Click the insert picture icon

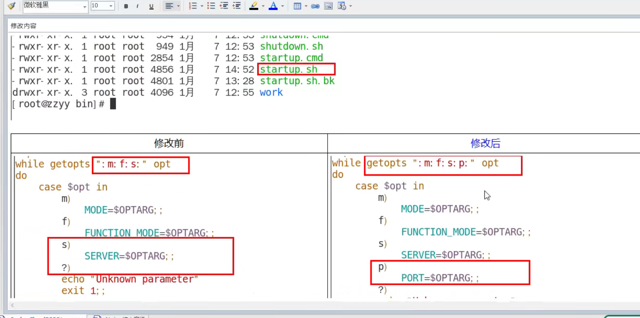[x=328, y=6]
